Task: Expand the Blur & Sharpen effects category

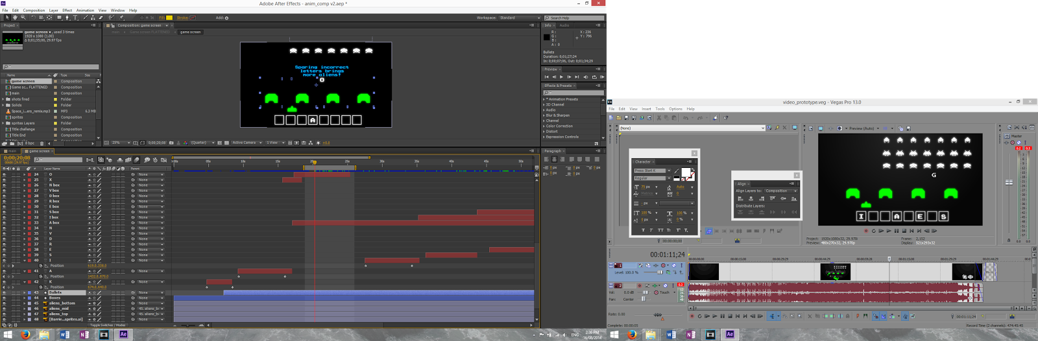Action: [x=544, y=115]
